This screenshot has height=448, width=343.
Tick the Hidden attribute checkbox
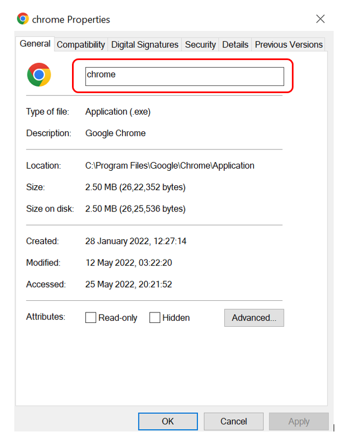point(155,318)
